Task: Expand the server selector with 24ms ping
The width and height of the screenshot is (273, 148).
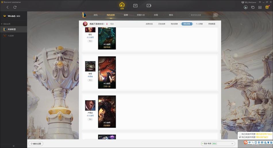Action: click(x=218, y=144)
